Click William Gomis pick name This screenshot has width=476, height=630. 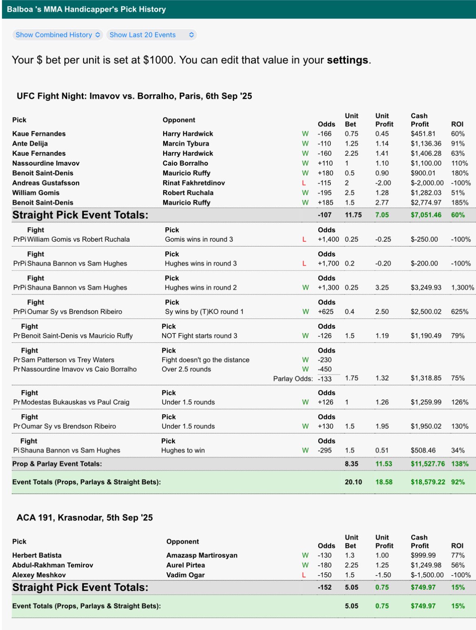[35, 193]
